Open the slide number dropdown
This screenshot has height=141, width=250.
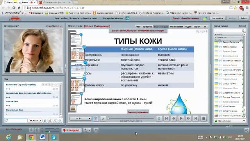pyautogui.click(x=80, y=118)
